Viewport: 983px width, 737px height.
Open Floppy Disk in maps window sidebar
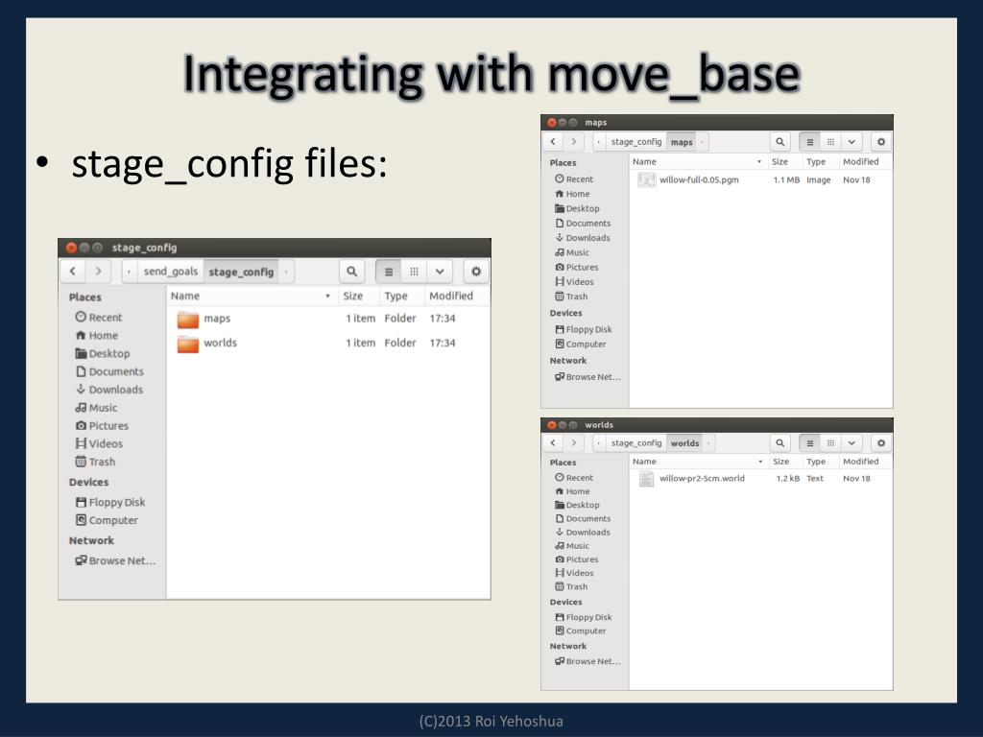[583, 330]
